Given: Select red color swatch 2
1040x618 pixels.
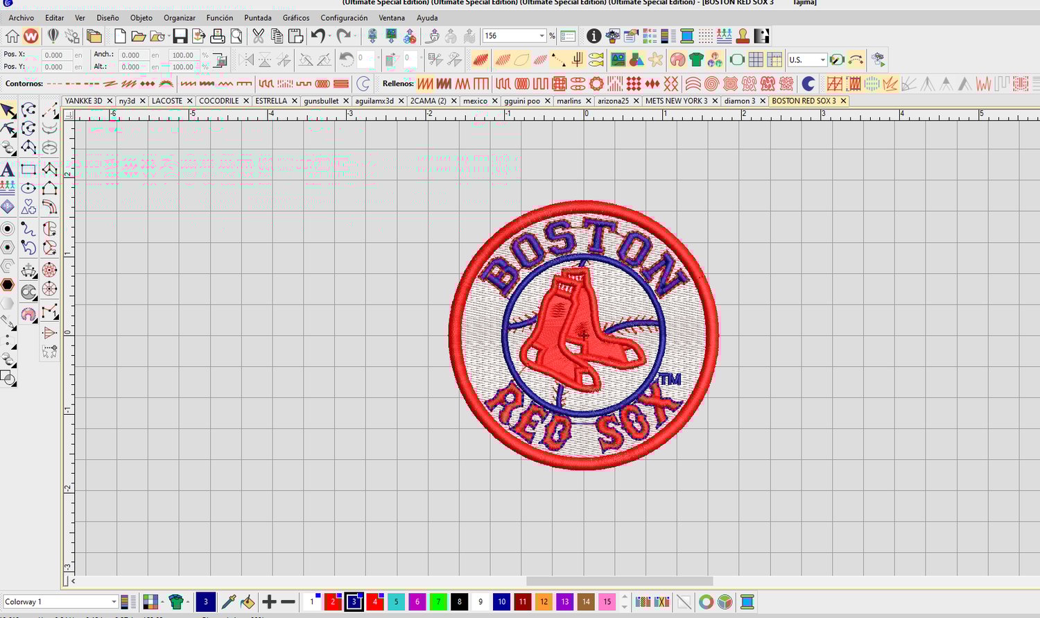Looking at the screenshot, I should tap(333, 602).
